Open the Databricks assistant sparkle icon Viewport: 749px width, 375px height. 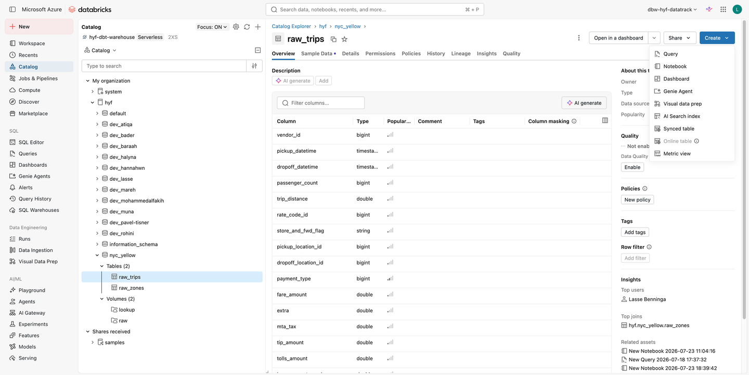(709, 9)
